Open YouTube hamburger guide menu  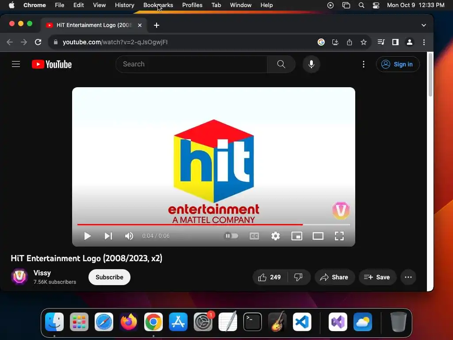(16, 64)
